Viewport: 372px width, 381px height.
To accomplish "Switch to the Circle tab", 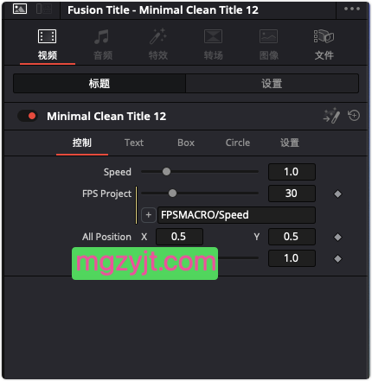I will click(238, 143).
